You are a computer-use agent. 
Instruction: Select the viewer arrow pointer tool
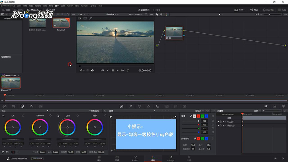click(x=157, y=14)
